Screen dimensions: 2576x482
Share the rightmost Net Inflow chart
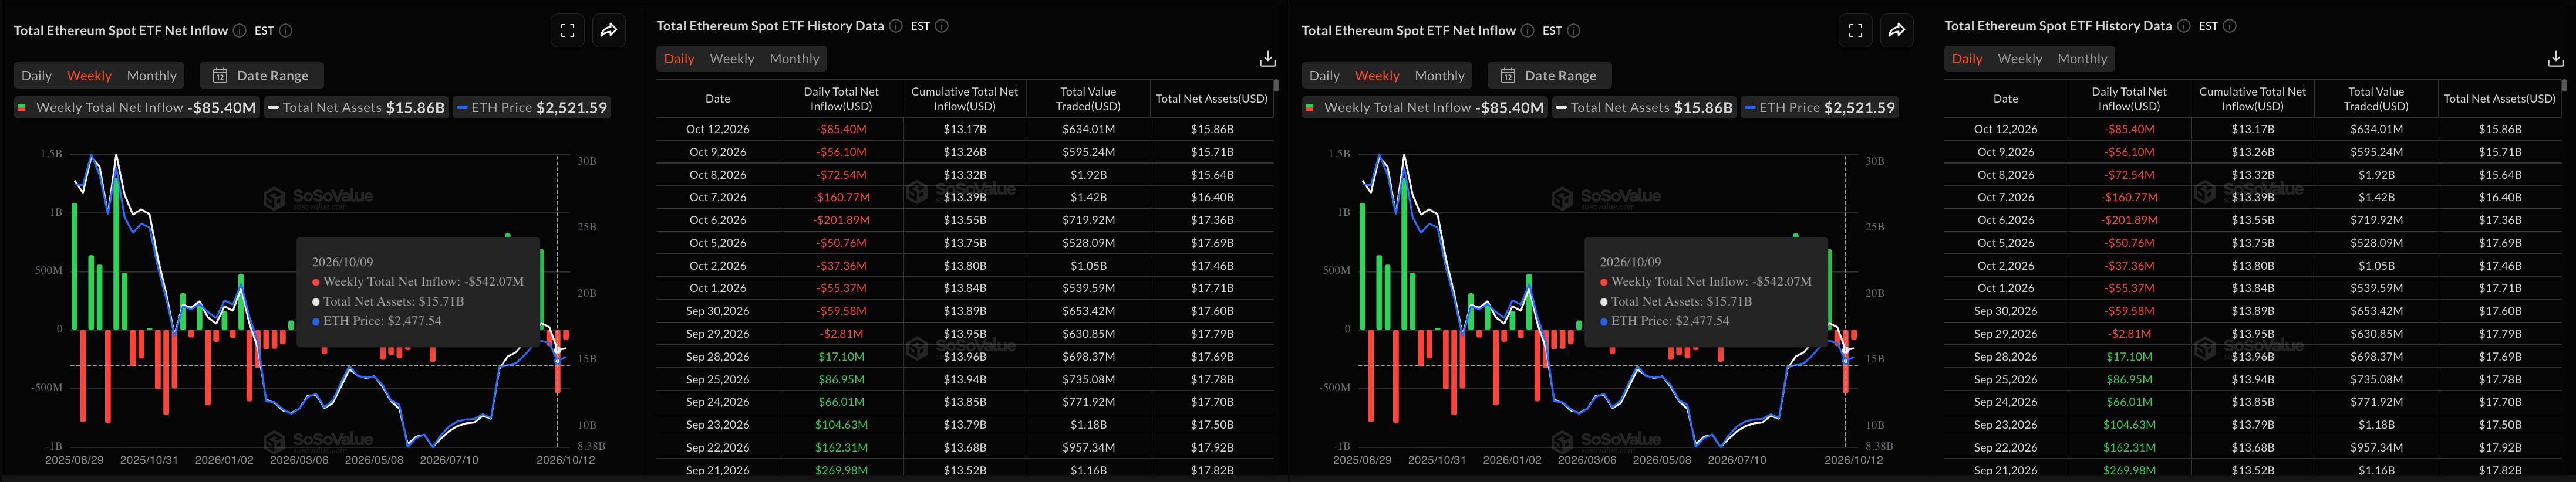click(x=1897, y=31)
